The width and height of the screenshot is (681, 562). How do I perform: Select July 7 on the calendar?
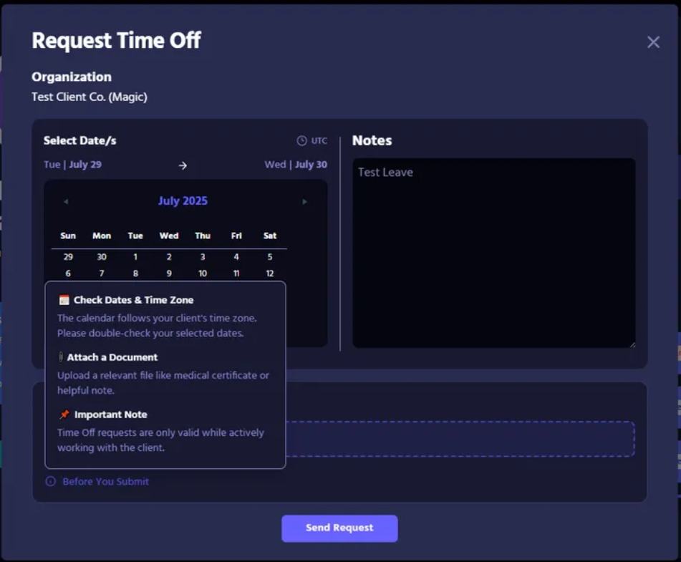[x=102, y=273]
